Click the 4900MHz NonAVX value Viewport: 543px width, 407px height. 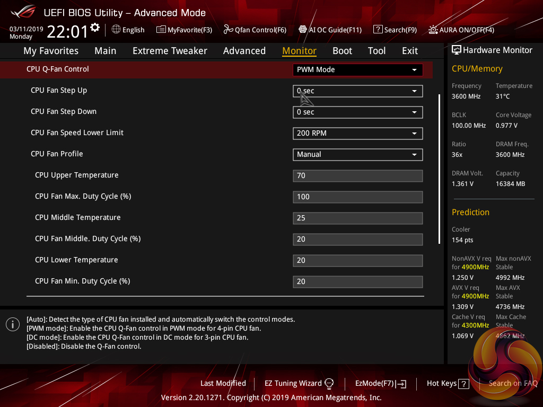[x=475, y=267]
